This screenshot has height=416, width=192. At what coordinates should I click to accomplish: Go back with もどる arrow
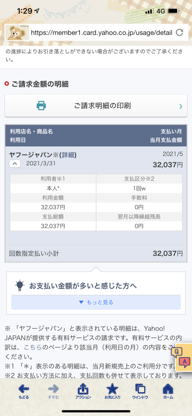click(x=24, y=392)
